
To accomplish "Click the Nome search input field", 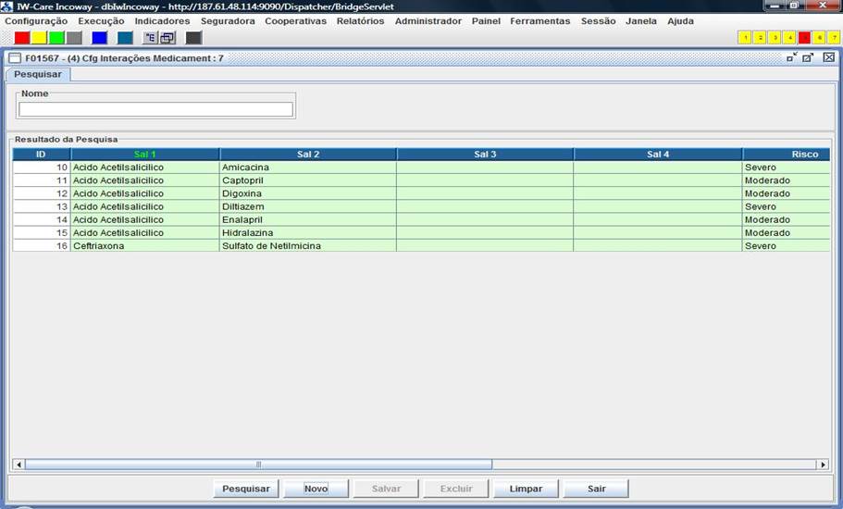I will pos(155,109).
